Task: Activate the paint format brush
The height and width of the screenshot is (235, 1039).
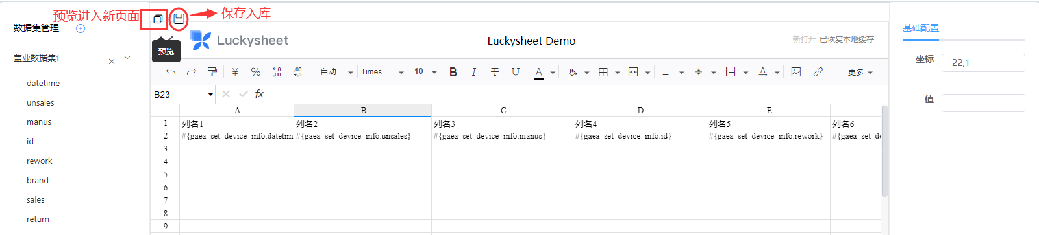Action: (212, 72)
